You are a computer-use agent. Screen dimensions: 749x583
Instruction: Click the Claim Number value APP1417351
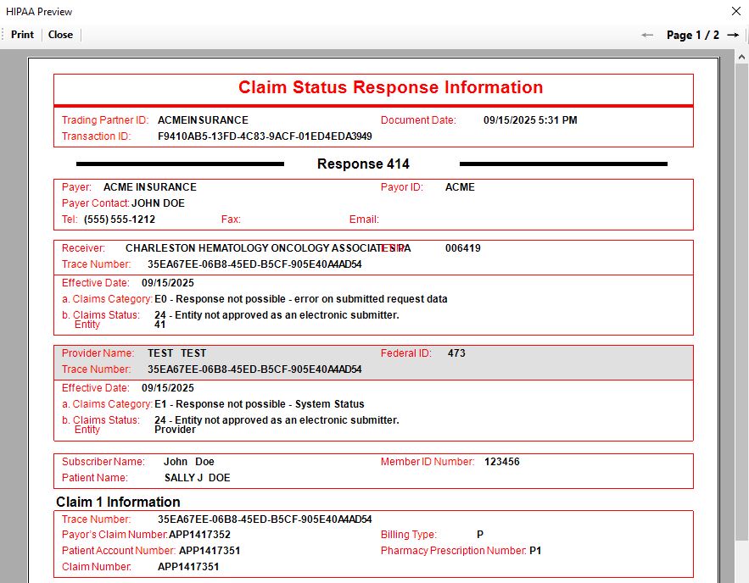click(188, 567)
